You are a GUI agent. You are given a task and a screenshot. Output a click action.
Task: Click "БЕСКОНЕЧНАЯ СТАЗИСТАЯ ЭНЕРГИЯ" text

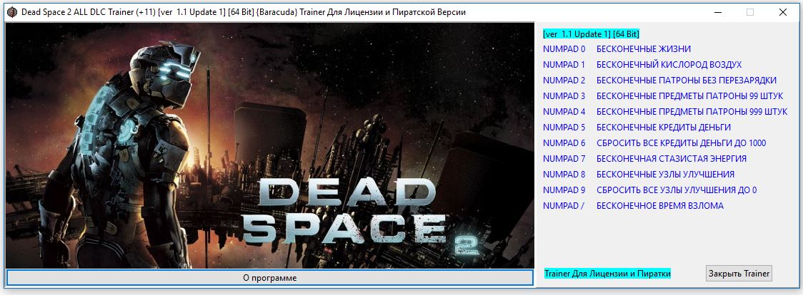click(672, 158)
